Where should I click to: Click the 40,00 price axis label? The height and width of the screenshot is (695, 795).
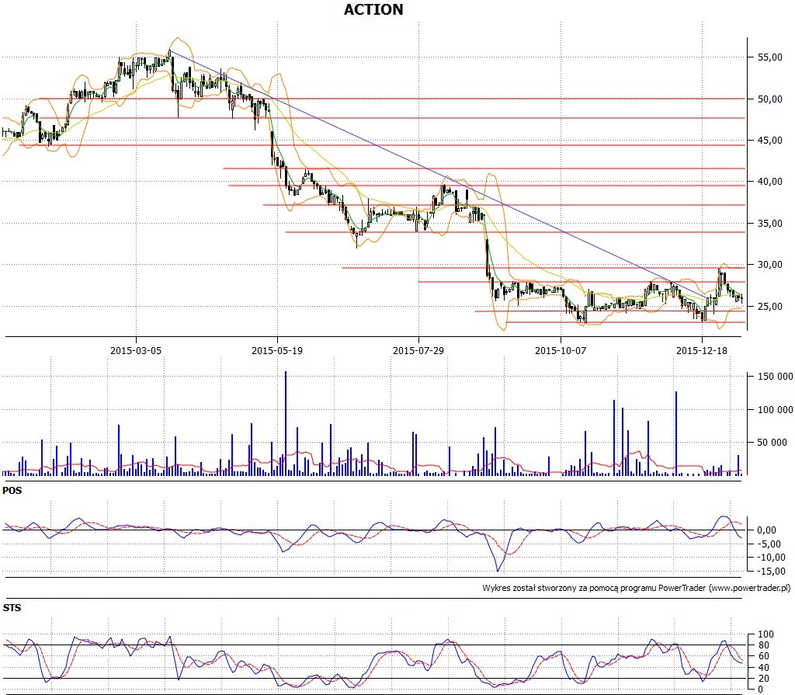(770, 182)
